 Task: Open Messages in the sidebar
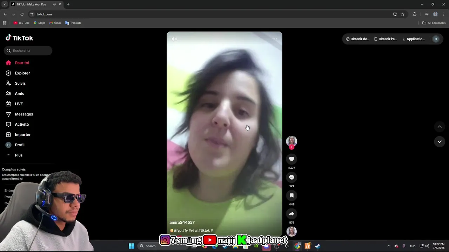click(x=19, y=114)
